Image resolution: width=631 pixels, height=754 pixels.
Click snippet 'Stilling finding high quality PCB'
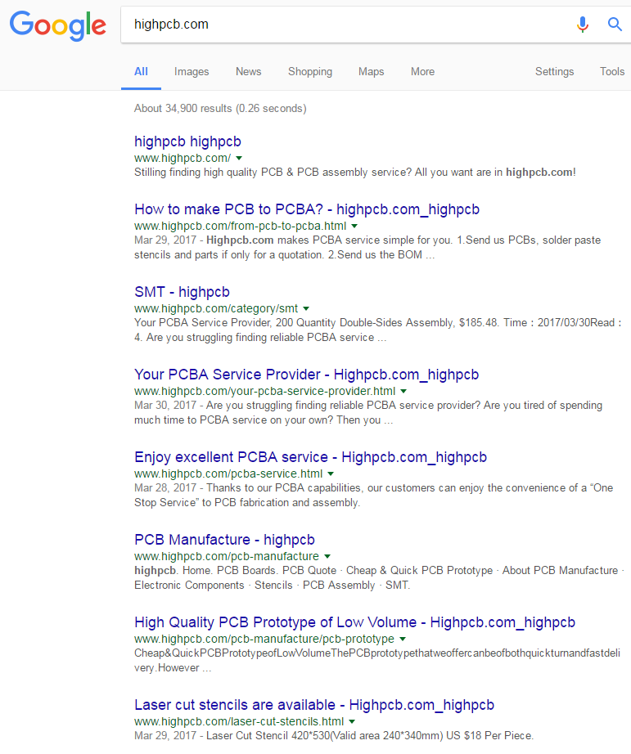pos(354,173)
